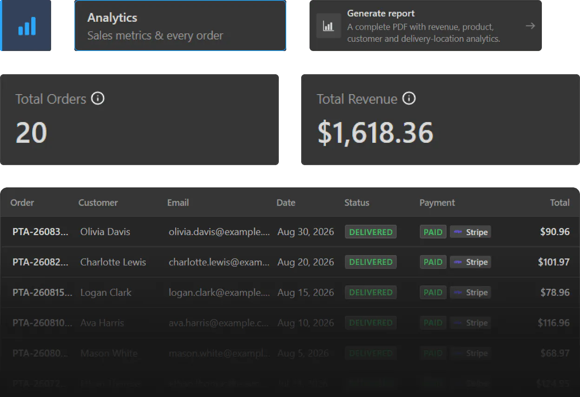Viewport: 580px width, 397px height.
Task: Open the Analytics sales metrics card
Action: [180, 26]
